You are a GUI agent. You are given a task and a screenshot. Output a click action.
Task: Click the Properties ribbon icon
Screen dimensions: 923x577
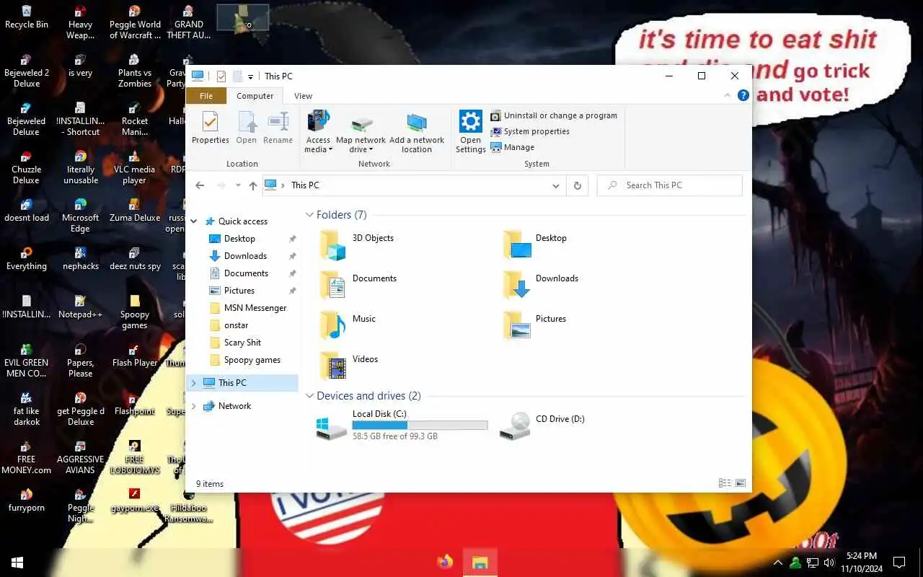pos(210,128)
